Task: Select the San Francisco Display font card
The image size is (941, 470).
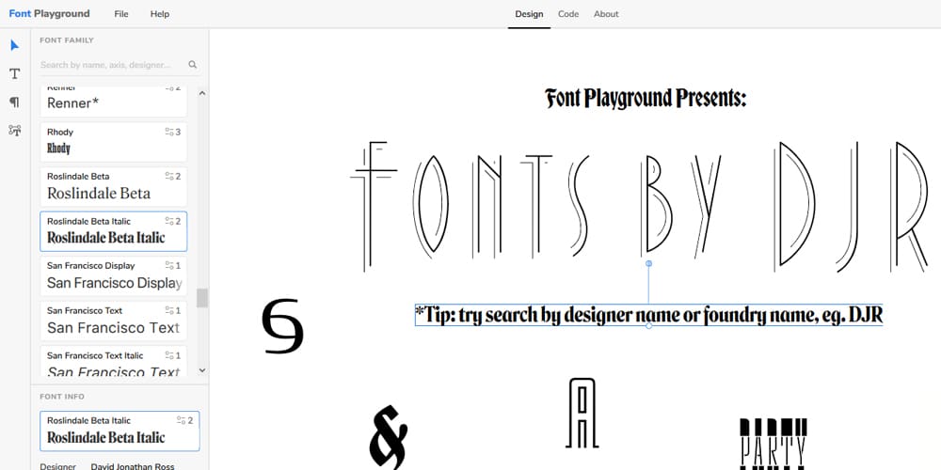Action: click(114, 275)
